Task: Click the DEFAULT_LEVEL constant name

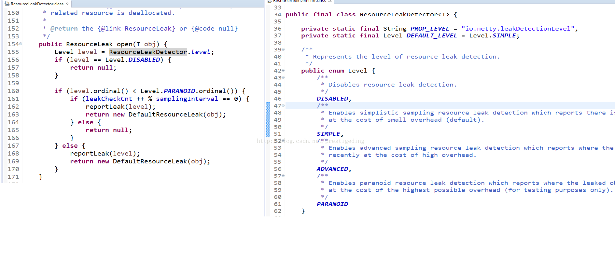Action: point(432,35)
